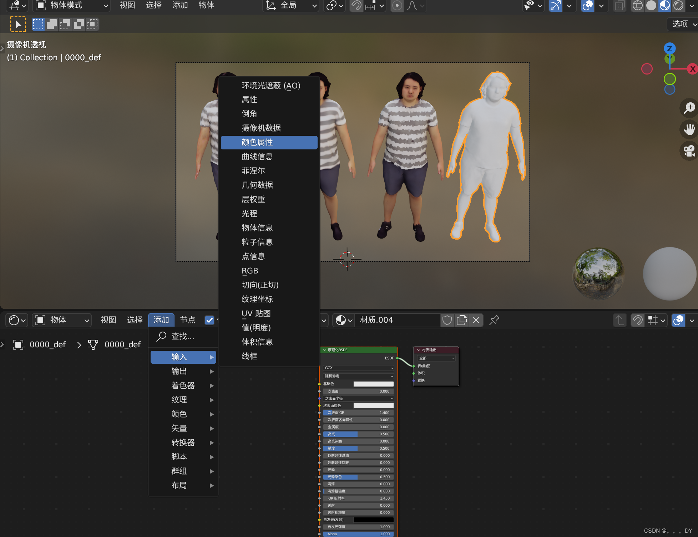Open the 物体模式 mode dropdown
This screenshot has height=537, width=698.
tap(71, 6)
